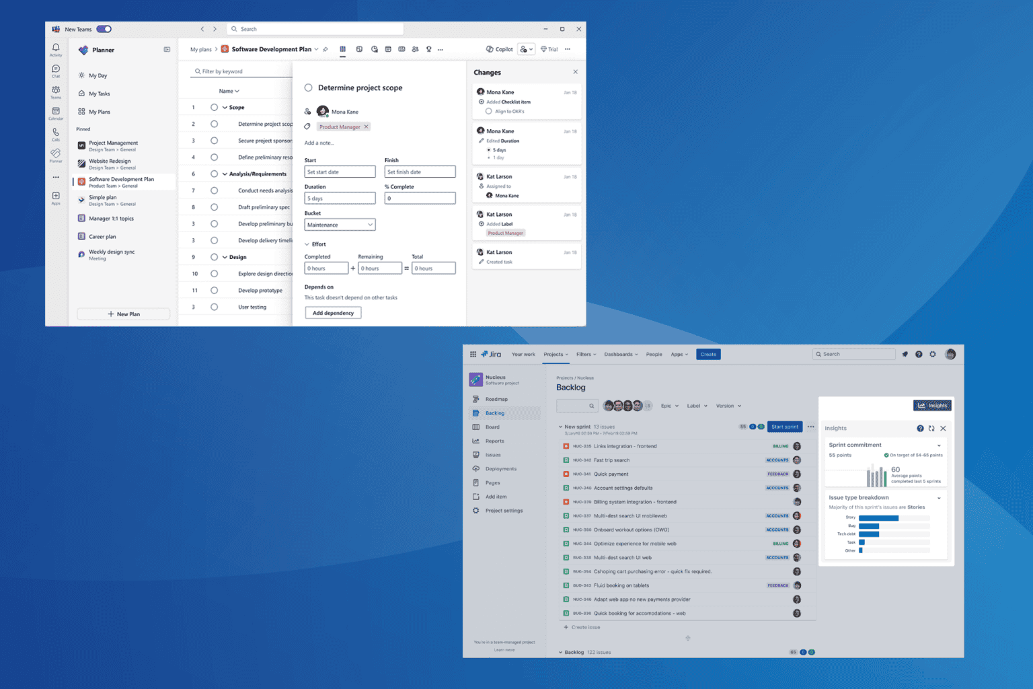Image resolution: width=1033 pixels, height=689 pixels.
Task: Open Apps in the Teams sidebar
Action: 56,198
